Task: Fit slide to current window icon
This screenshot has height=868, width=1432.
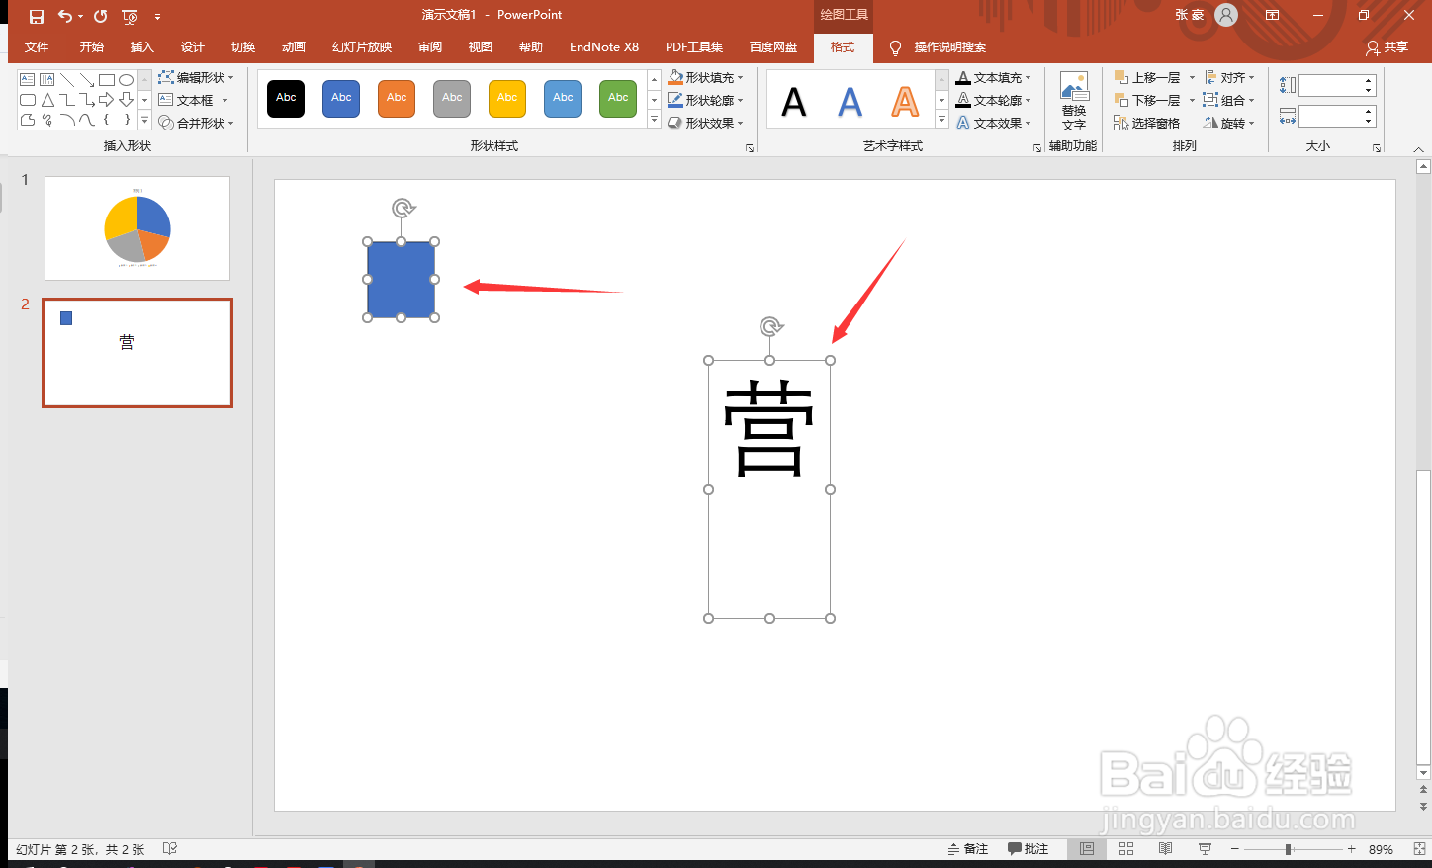Action: pos(1419,849)
